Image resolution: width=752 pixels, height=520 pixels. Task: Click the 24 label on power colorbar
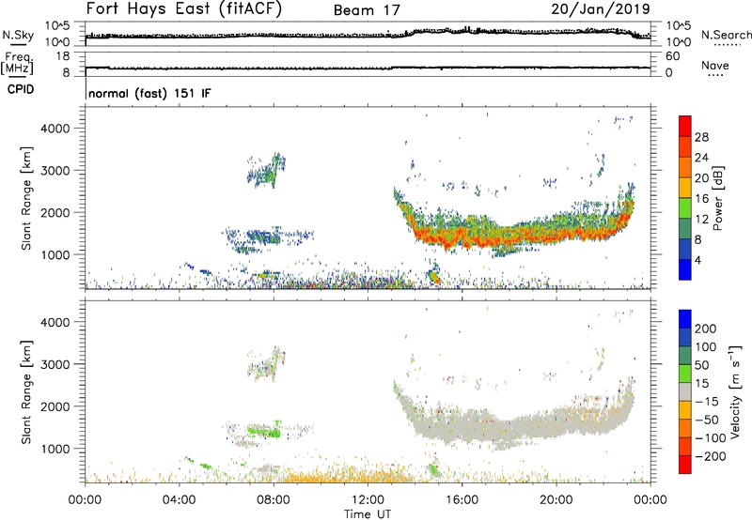tap(701, 158)
